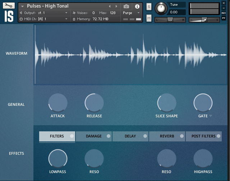The image size is (230, 181).
Task: Click the Voices count value 0
Action: (93, 13)
